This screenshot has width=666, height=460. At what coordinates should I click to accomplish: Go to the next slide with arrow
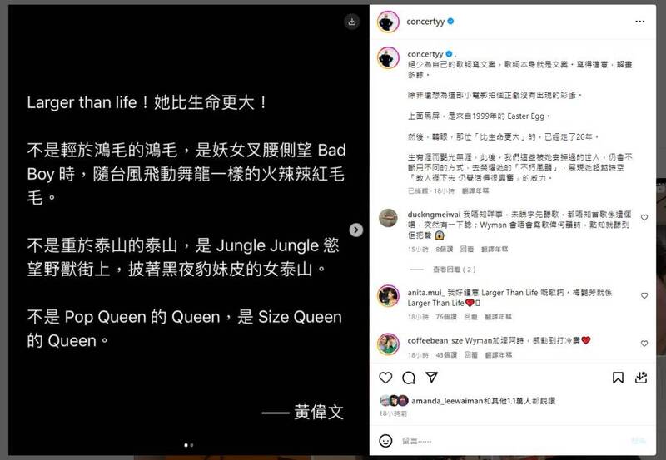pyautogui.click(x=356, y=230)
